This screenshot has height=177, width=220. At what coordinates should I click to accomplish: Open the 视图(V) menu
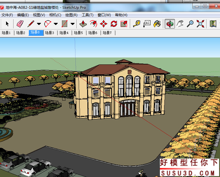click(x=39, y=15)
